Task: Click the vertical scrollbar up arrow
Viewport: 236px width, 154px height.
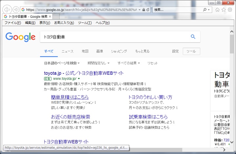Action: 232,32
